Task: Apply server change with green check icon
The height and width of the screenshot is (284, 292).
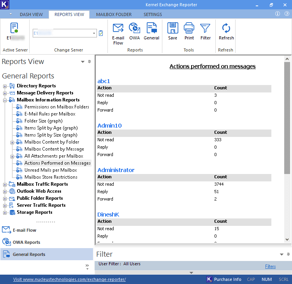Action: (101, 33)
